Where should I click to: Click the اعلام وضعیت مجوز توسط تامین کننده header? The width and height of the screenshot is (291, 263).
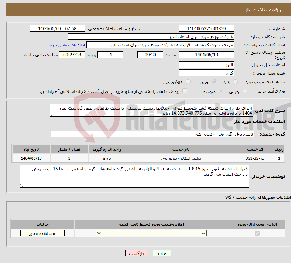coord(151,224)
